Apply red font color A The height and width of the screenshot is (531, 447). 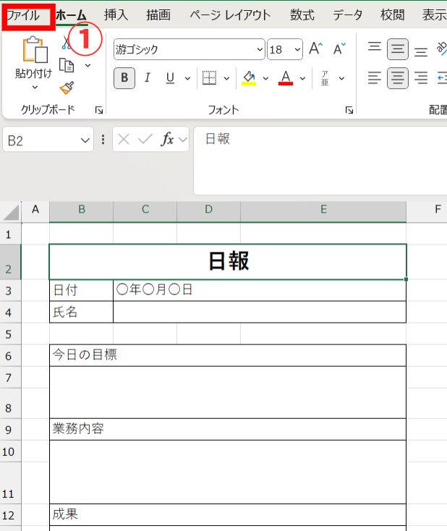coord(286,78)
